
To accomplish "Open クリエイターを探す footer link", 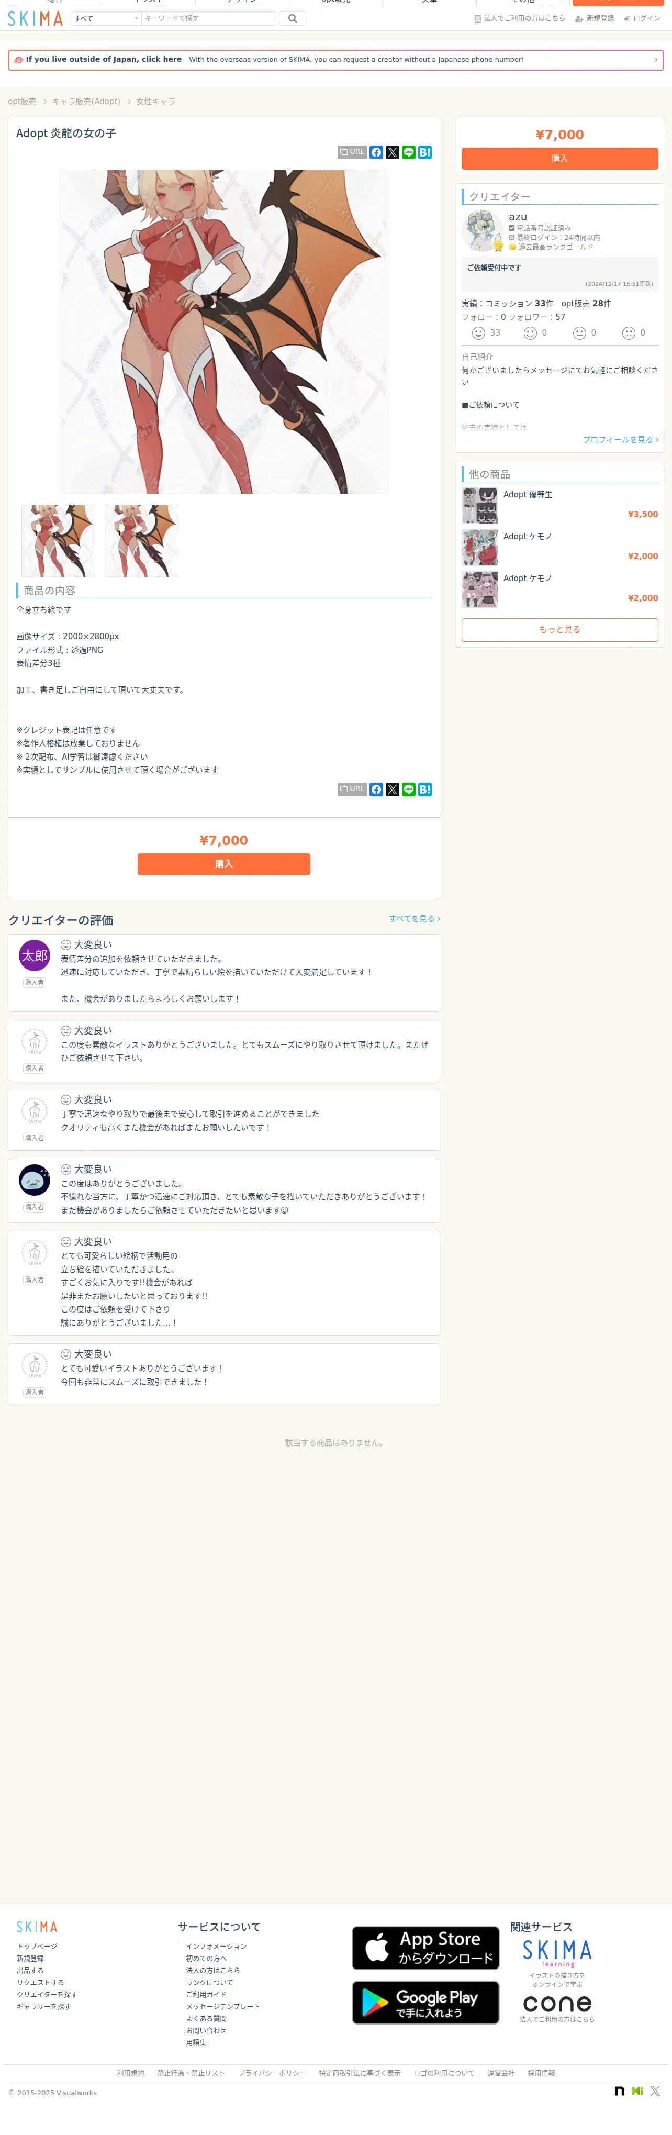I will tap(47, 1994).
